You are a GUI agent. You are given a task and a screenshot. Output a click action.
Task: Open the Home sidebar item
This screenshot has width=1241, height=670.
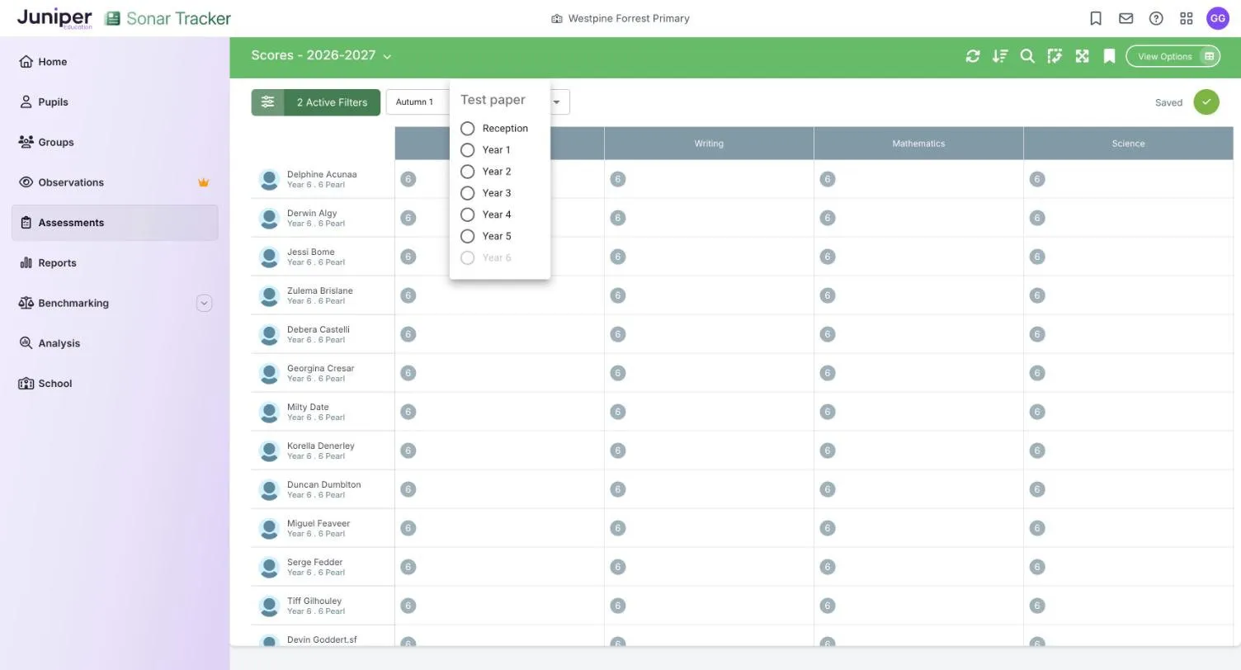115,62
